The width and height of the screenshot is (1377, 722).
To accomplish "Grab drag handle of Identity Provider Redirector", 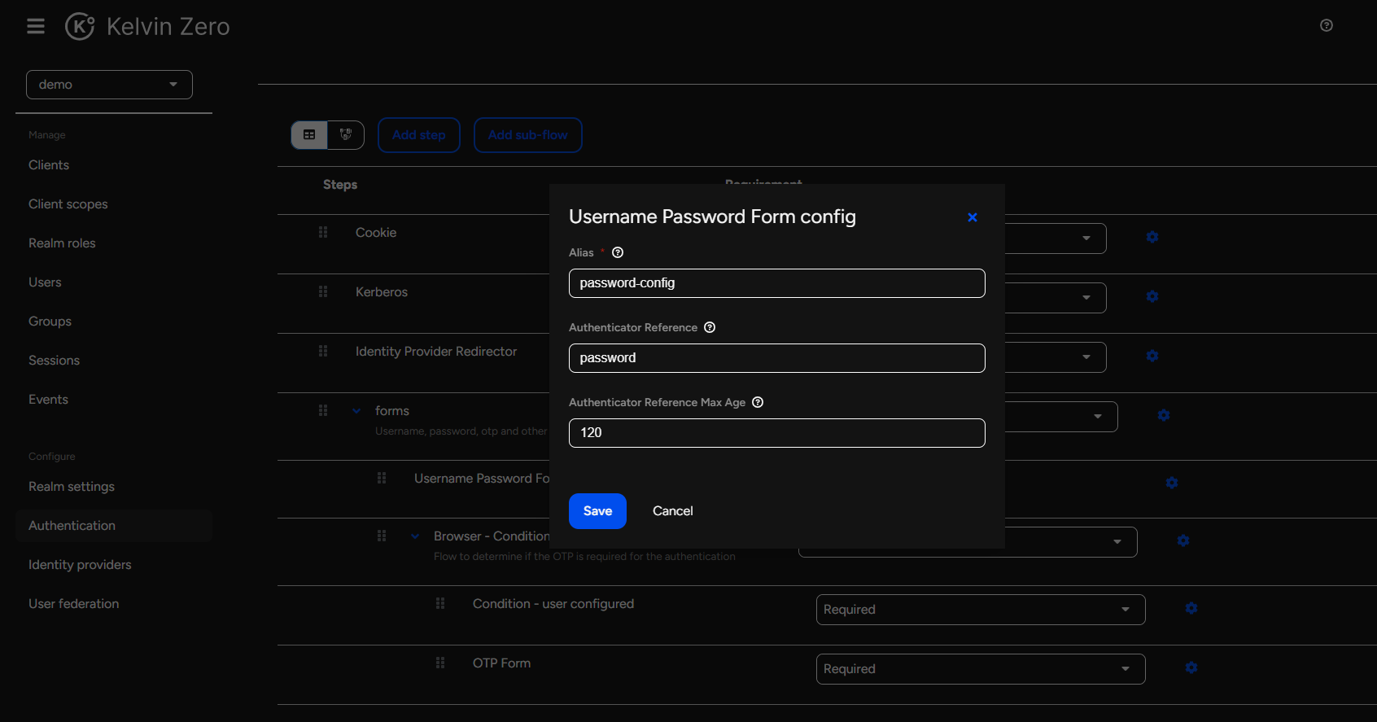I will pos(323,351).
